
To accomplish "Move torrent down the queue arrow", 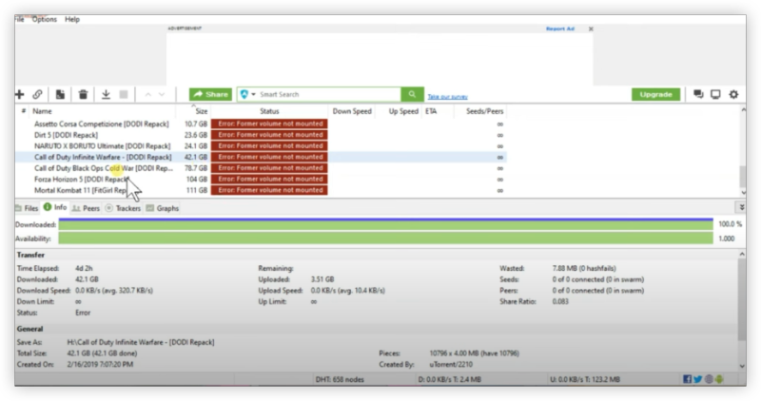I will pos(162,95).
